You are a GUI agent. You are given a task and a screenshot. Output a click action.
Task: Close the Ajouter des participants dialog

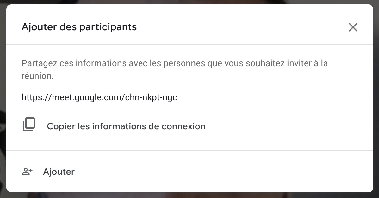353,27
